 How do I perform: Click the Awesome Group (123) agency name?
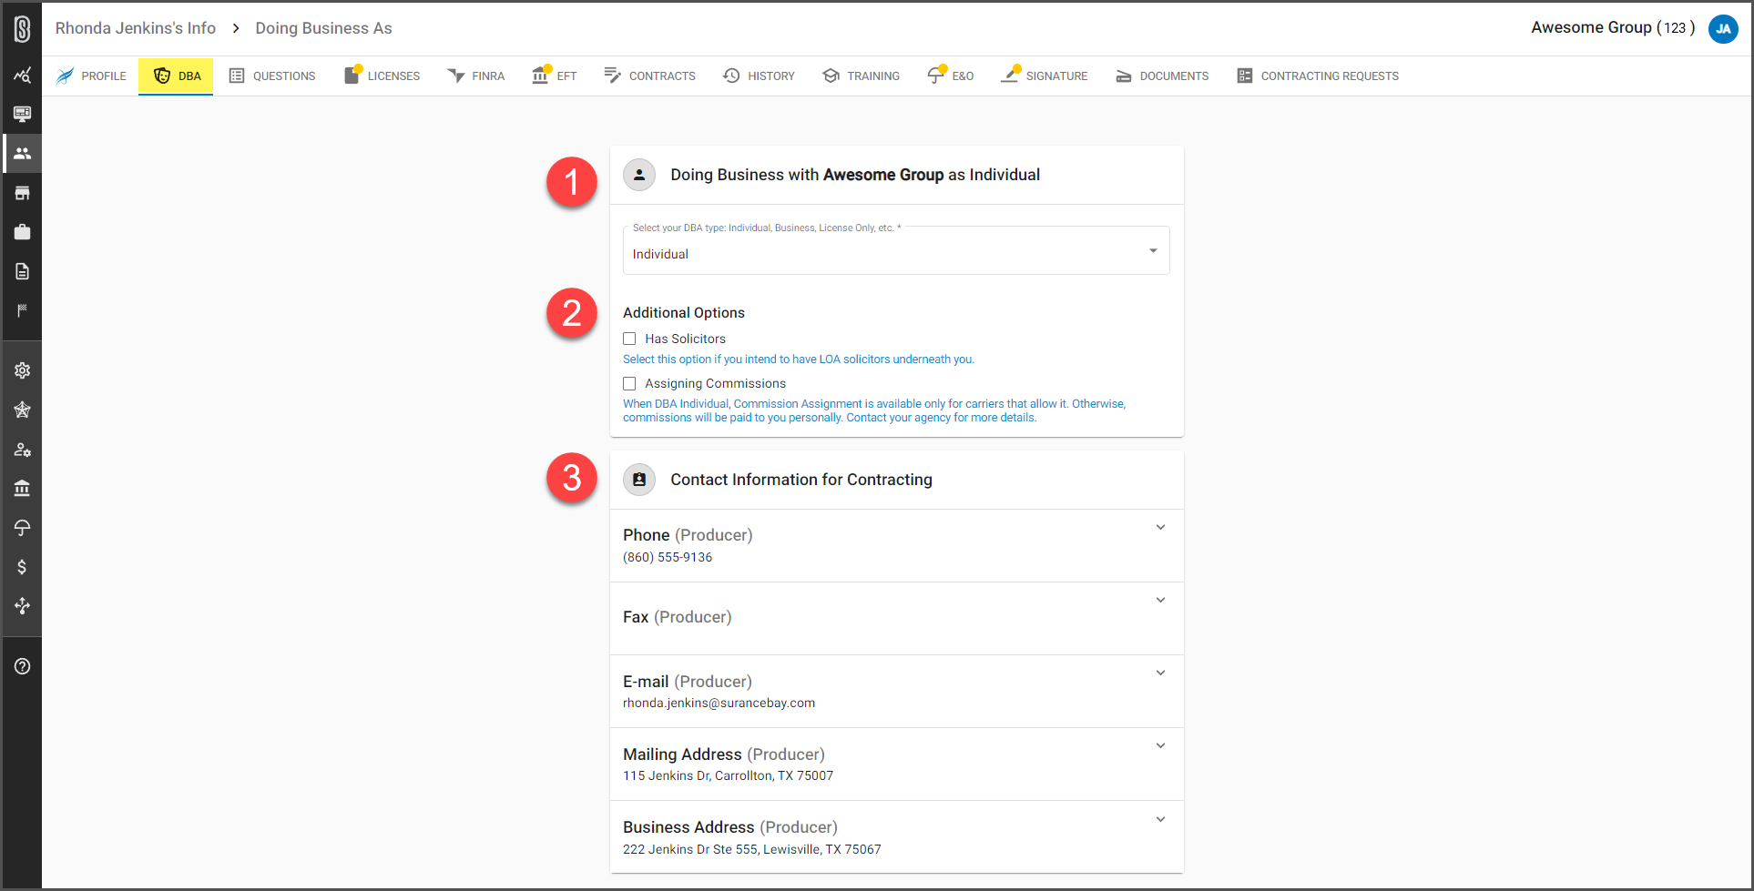click(x=1613, y=27)
